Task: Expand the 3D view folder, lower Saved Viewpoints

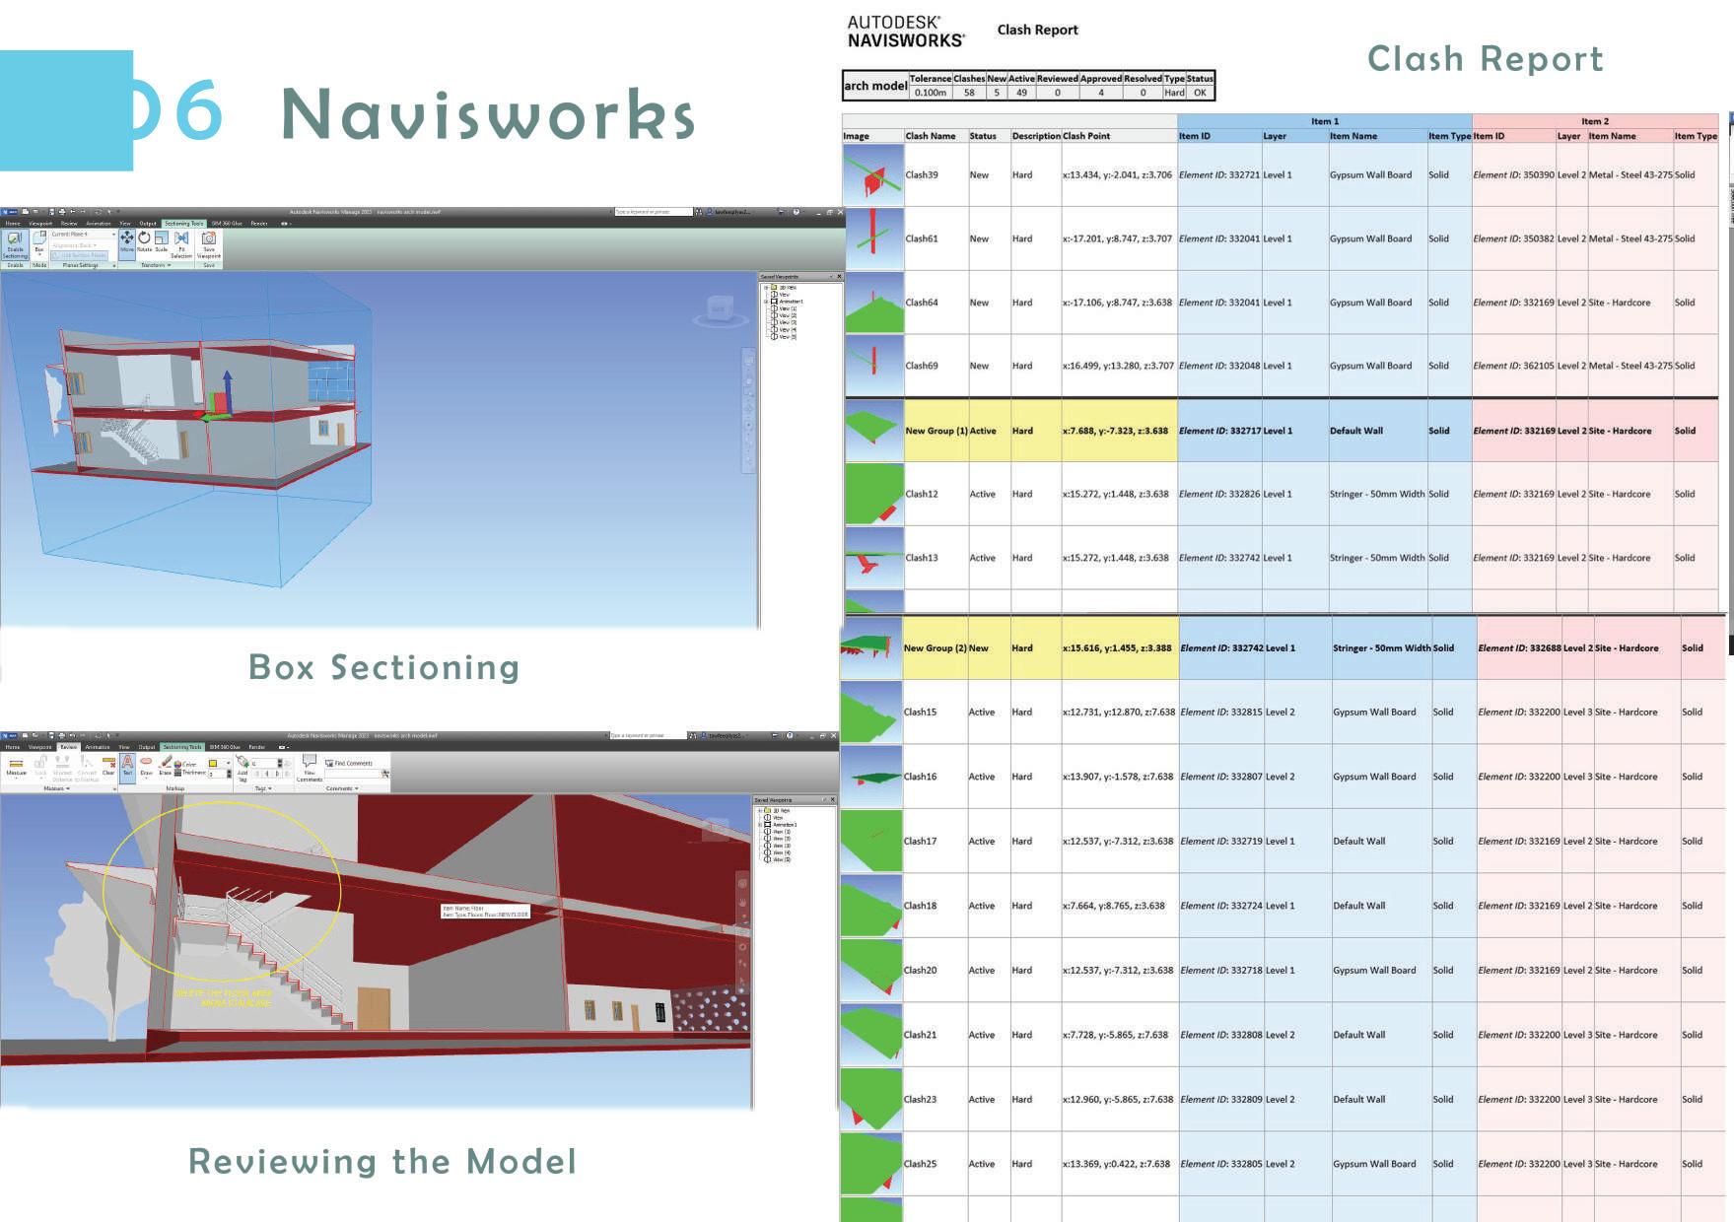Action: tap(760, 810)
